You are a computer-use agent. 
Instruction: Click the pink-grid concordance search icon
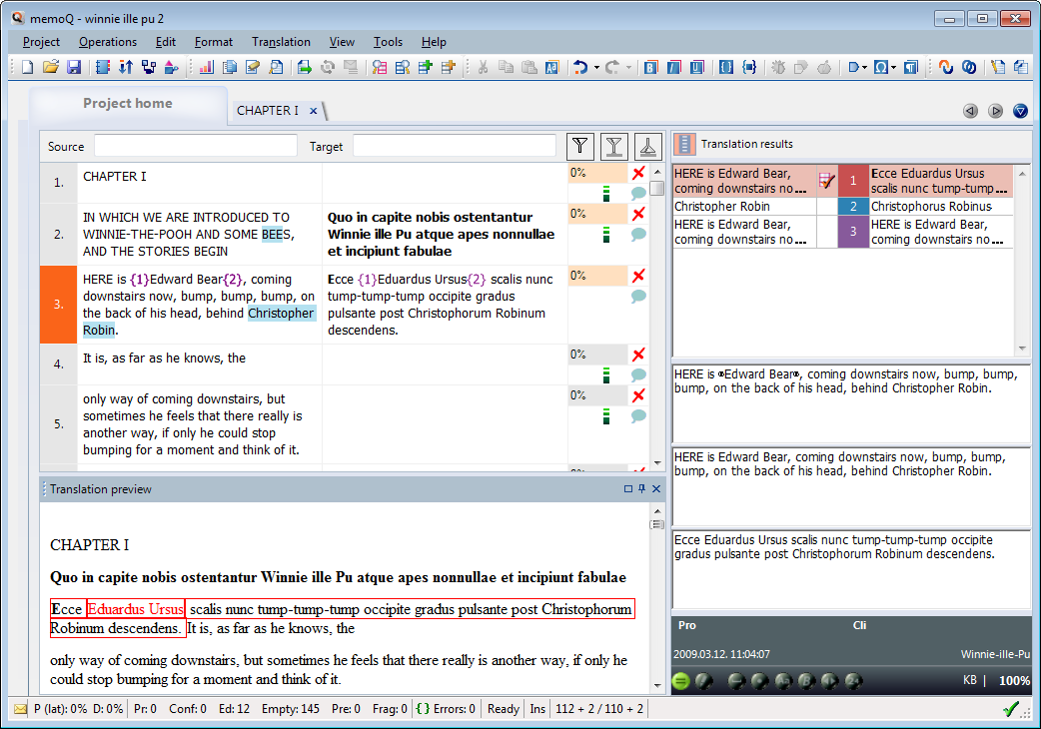(379, 67)
